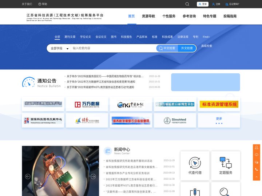
Task: Show previous slide with left carousel arrow
Action: (x=28, y=176)
